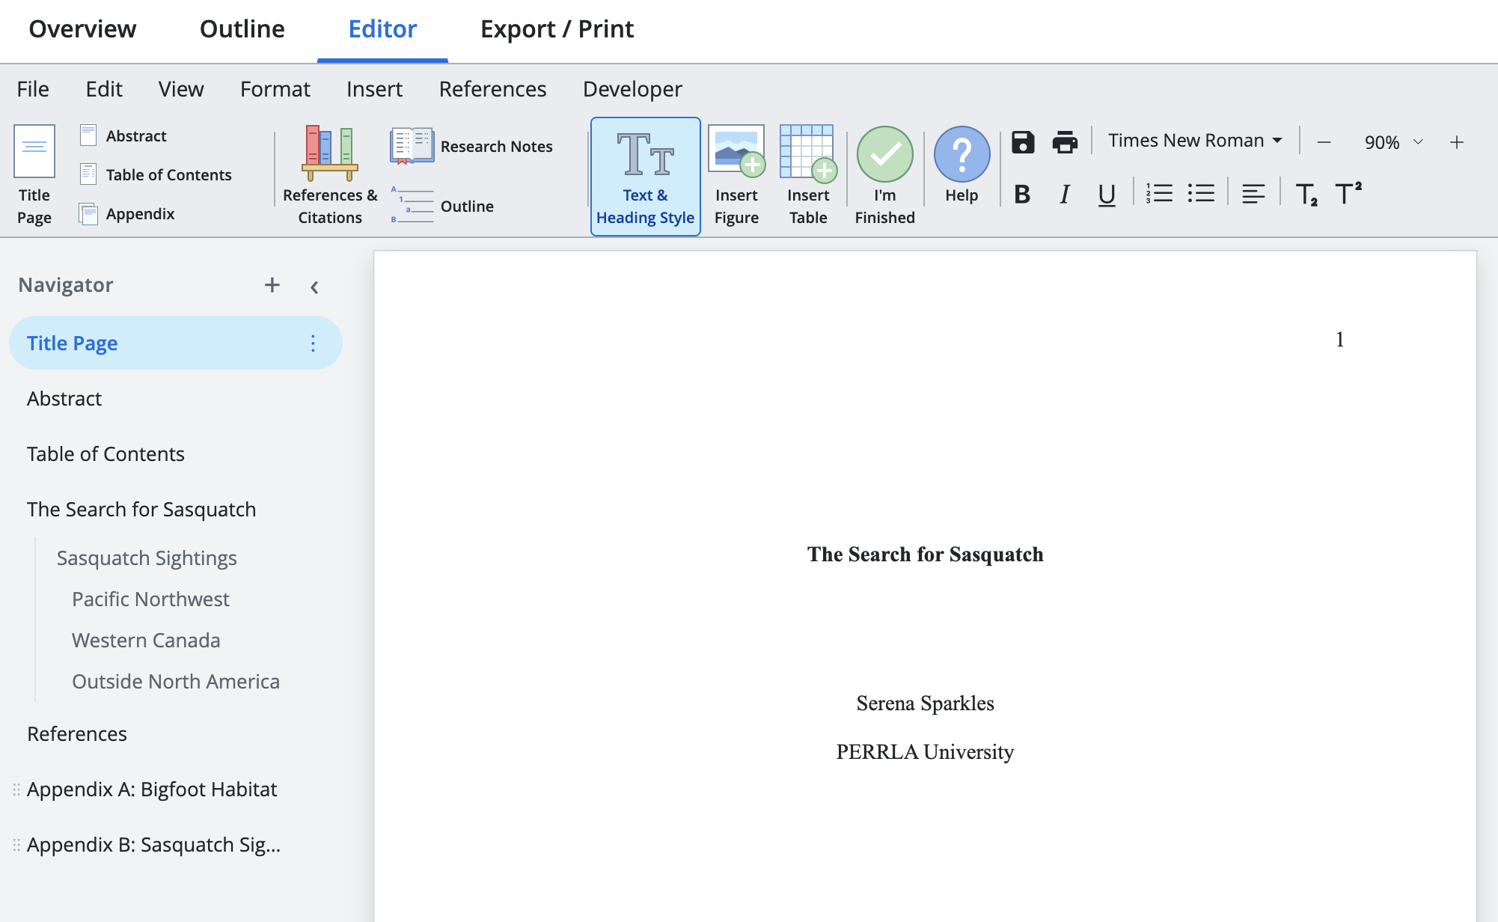
Task: Open the Outline tool in ribbon
Action: tap(442, 206)
